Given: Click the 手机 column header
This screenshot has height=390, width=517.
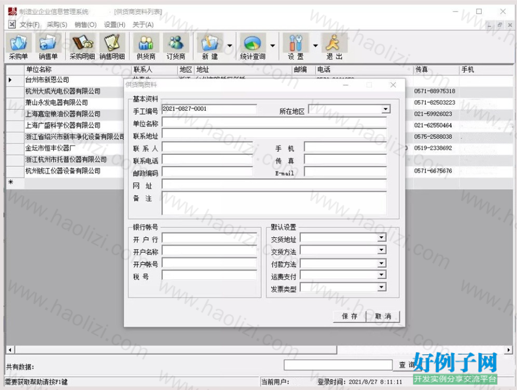Looking at the screenshot, I should pos(486,70).
